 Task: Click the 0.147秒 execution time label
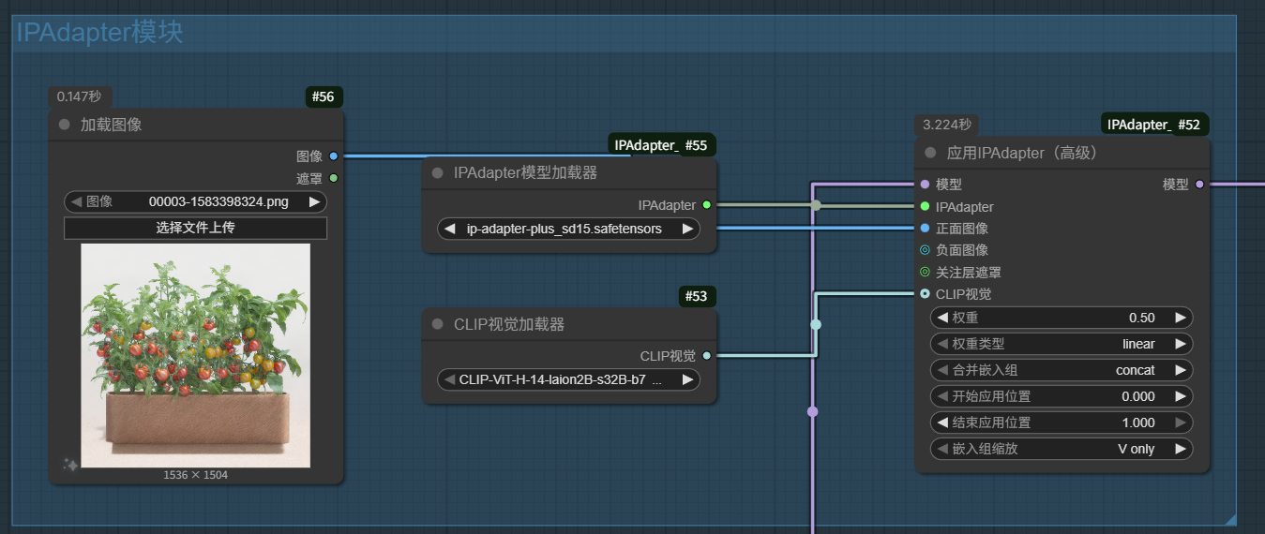(81, 96)
